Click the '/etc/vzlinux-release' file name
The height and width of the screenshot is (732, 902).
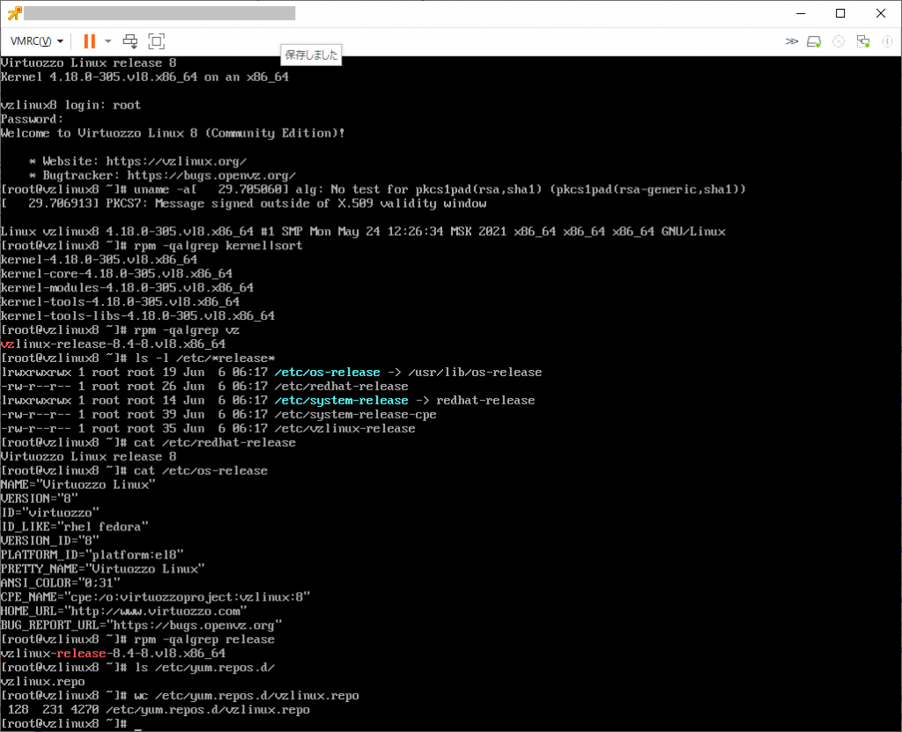(344, 428)
